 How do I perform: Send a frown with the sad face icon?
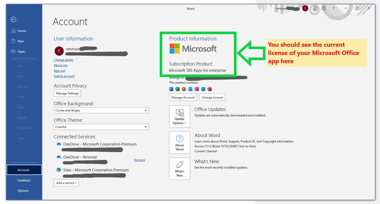[x=324, y=8]
